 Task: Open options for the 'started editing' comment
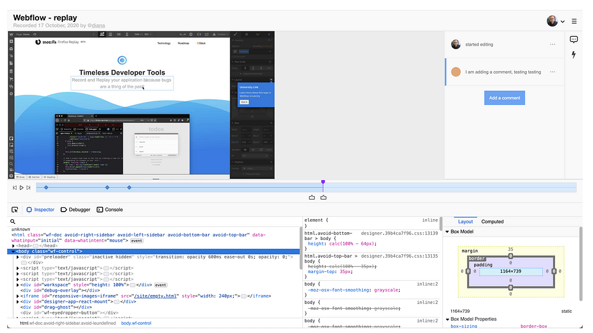click(x=553, y=44)
